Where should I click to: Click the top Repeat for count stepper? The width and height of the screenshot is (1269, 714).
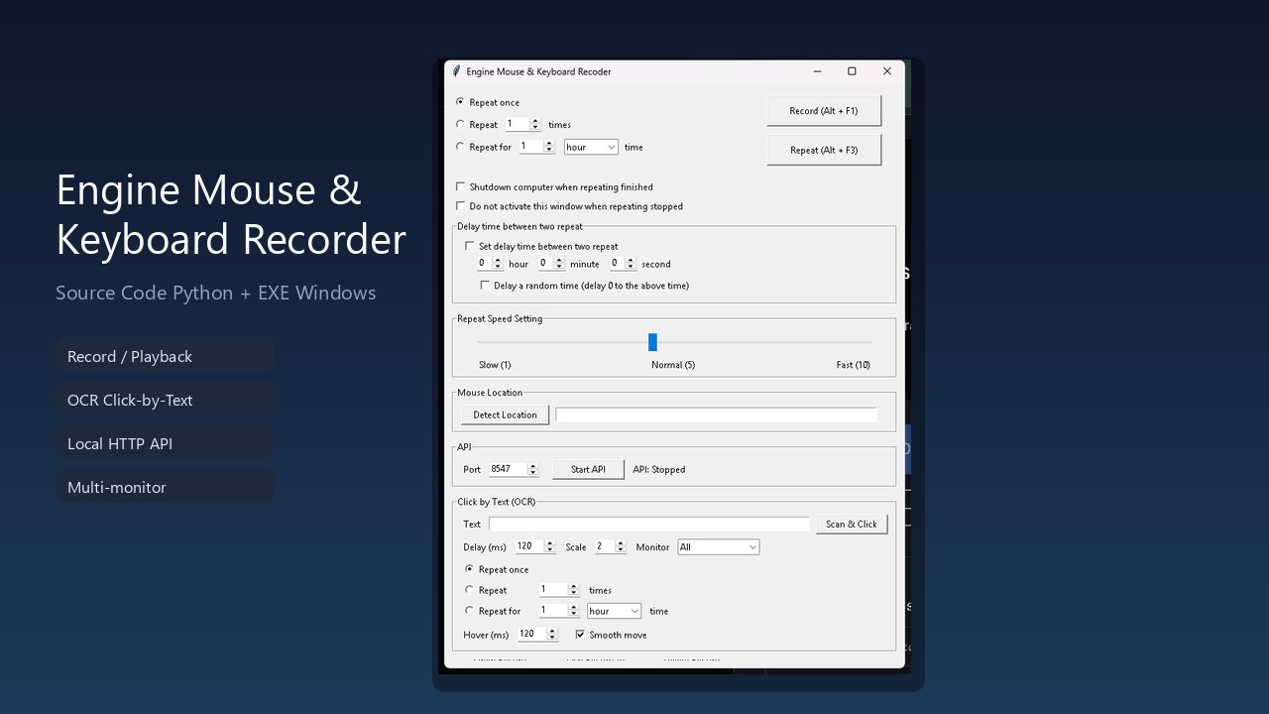coord(549,147)
